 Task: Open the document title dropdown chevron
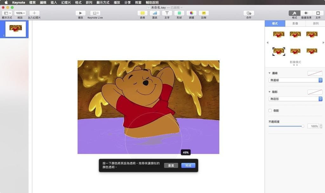click(x=182, y=8)
